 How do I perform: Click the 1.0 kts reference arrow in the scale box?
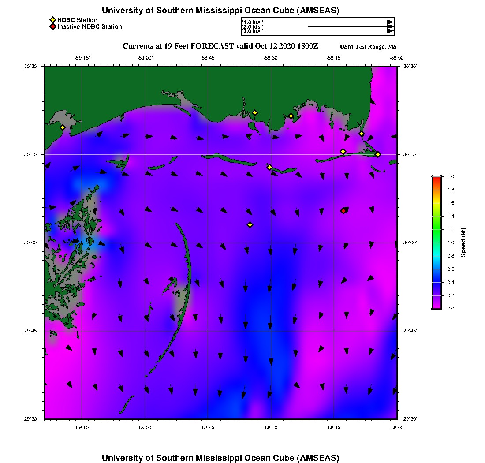(x=370, y=22)
